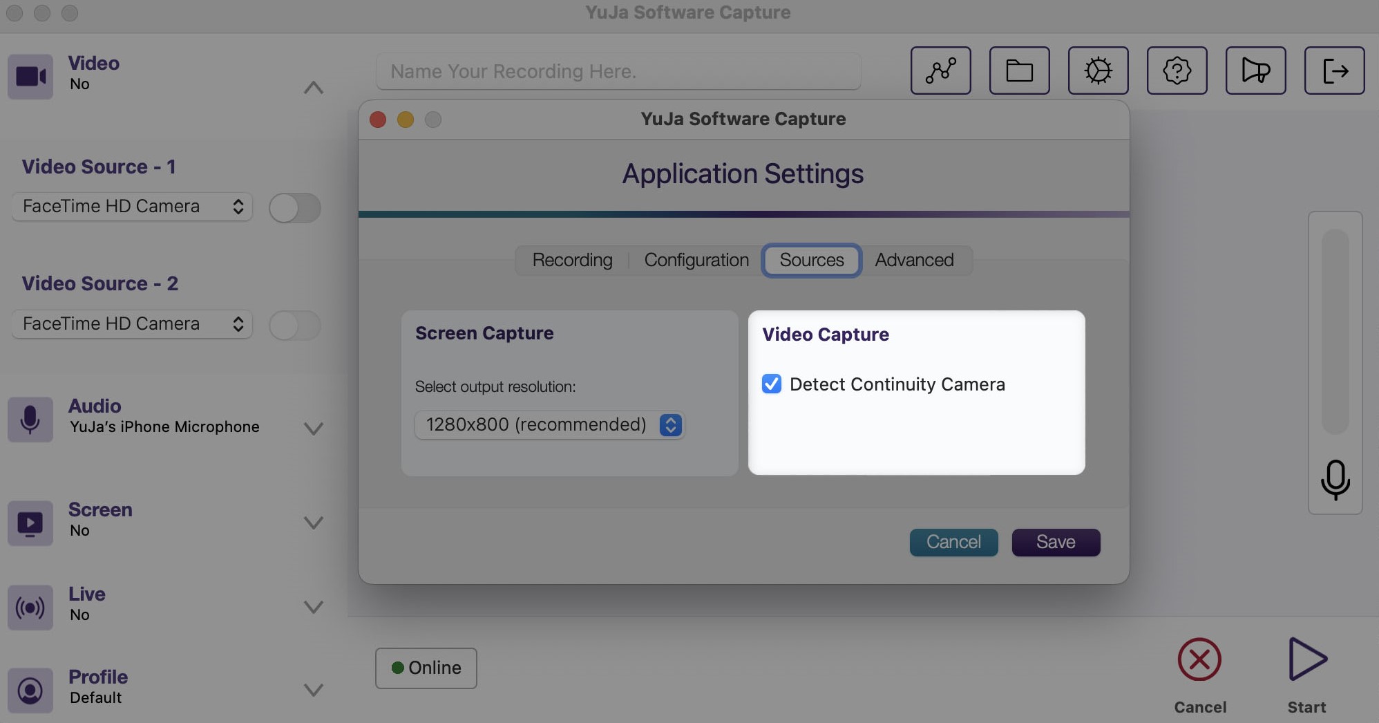The image size is (1379, 723).
Task: Open the settings gear icon
Action: click(1099, 71)
